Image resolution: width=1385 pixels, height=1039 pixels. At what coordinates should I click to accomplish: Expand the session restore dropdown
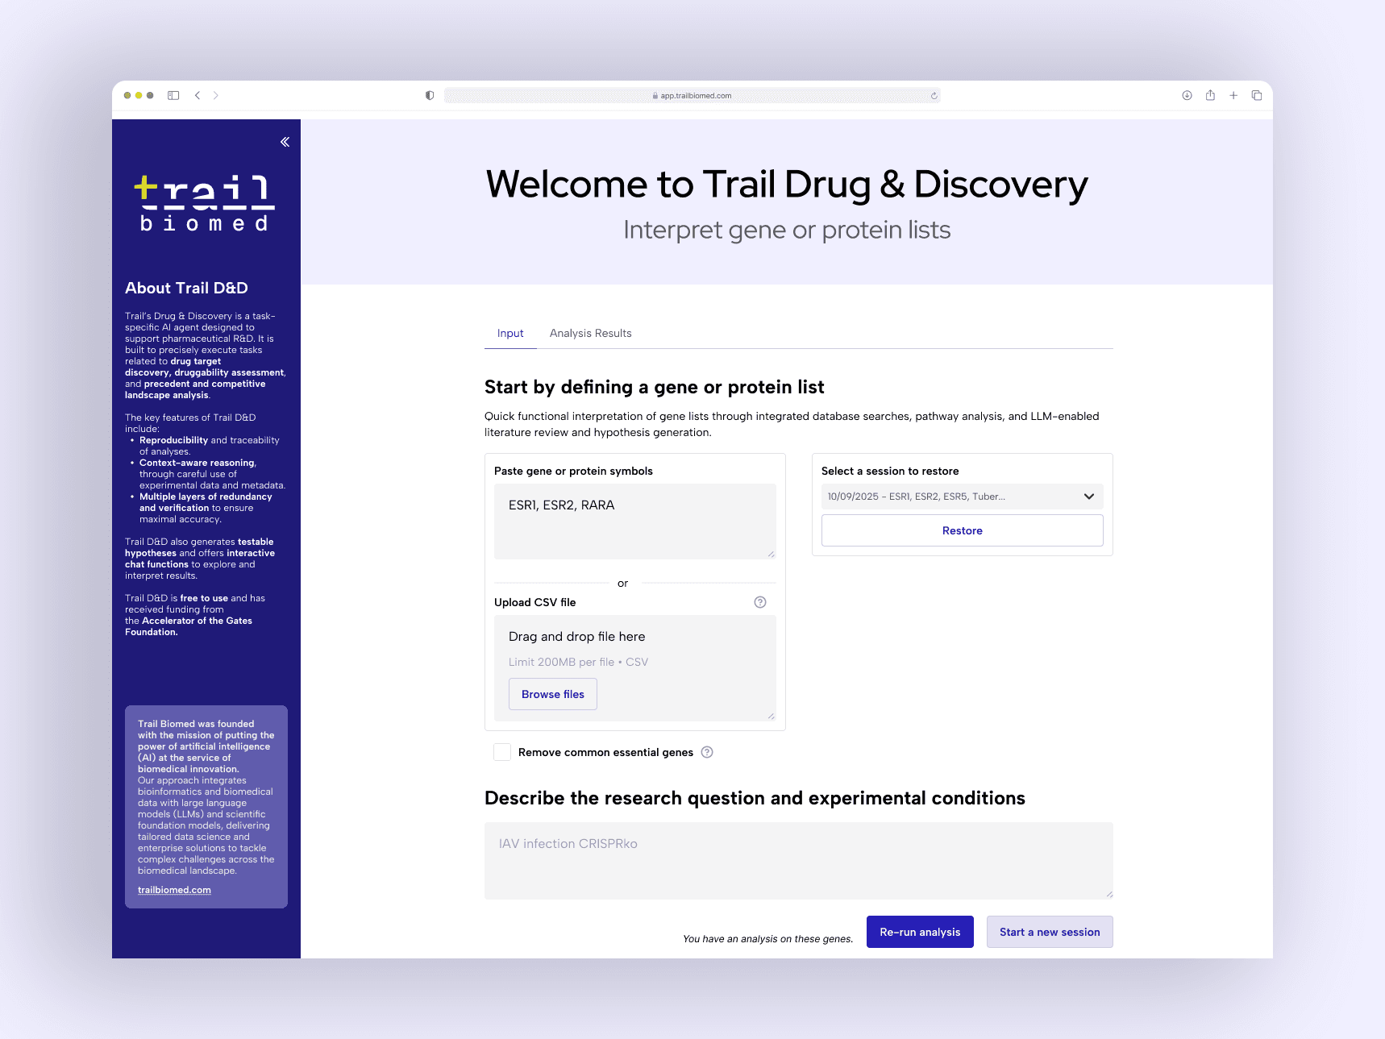(963, 497)
